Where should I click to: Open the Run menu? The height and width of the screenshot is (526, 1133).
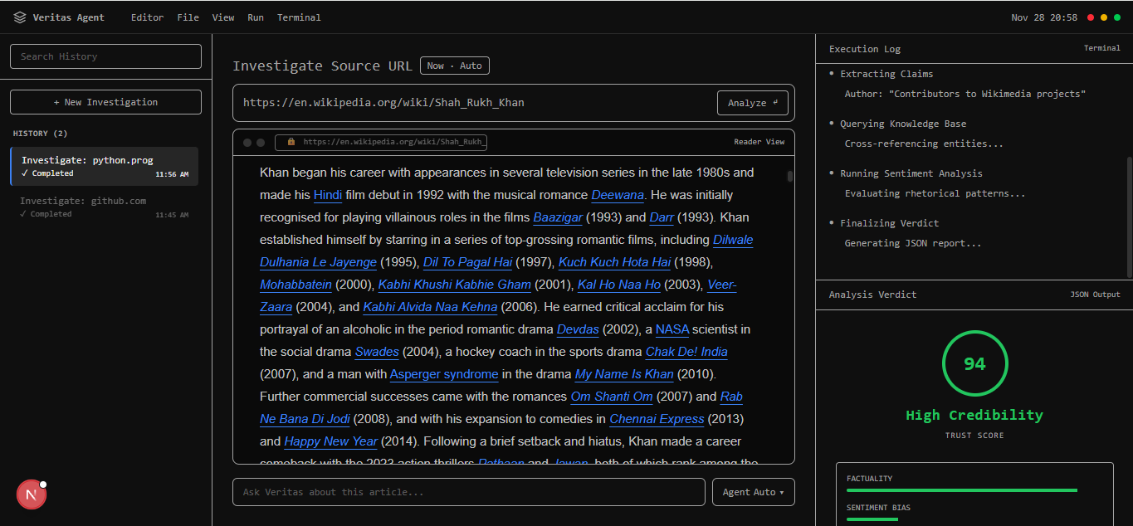tap(256, 17)
